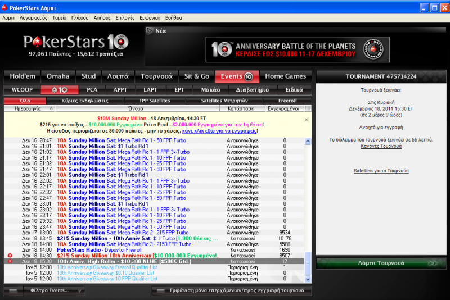
Task: Click the PokerStars 10 logo
Action: point(76,42)
